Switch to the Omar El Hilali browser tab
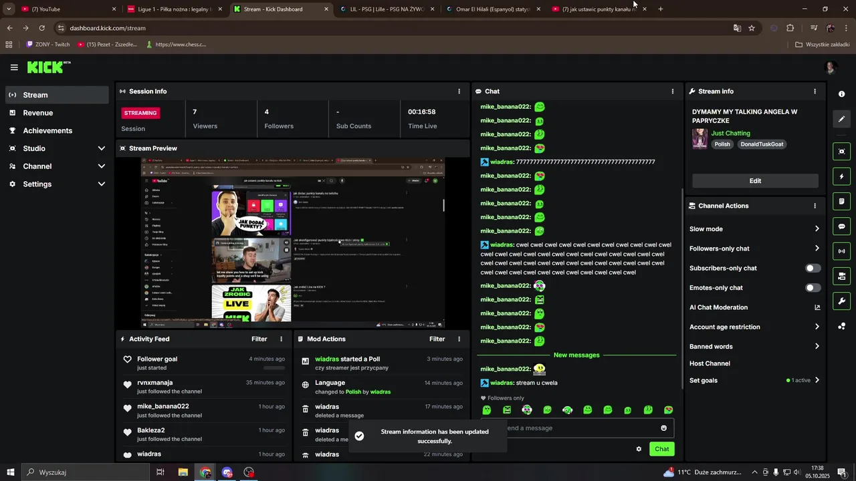Viewport: 856px width, 481px height. coord(494,9)
